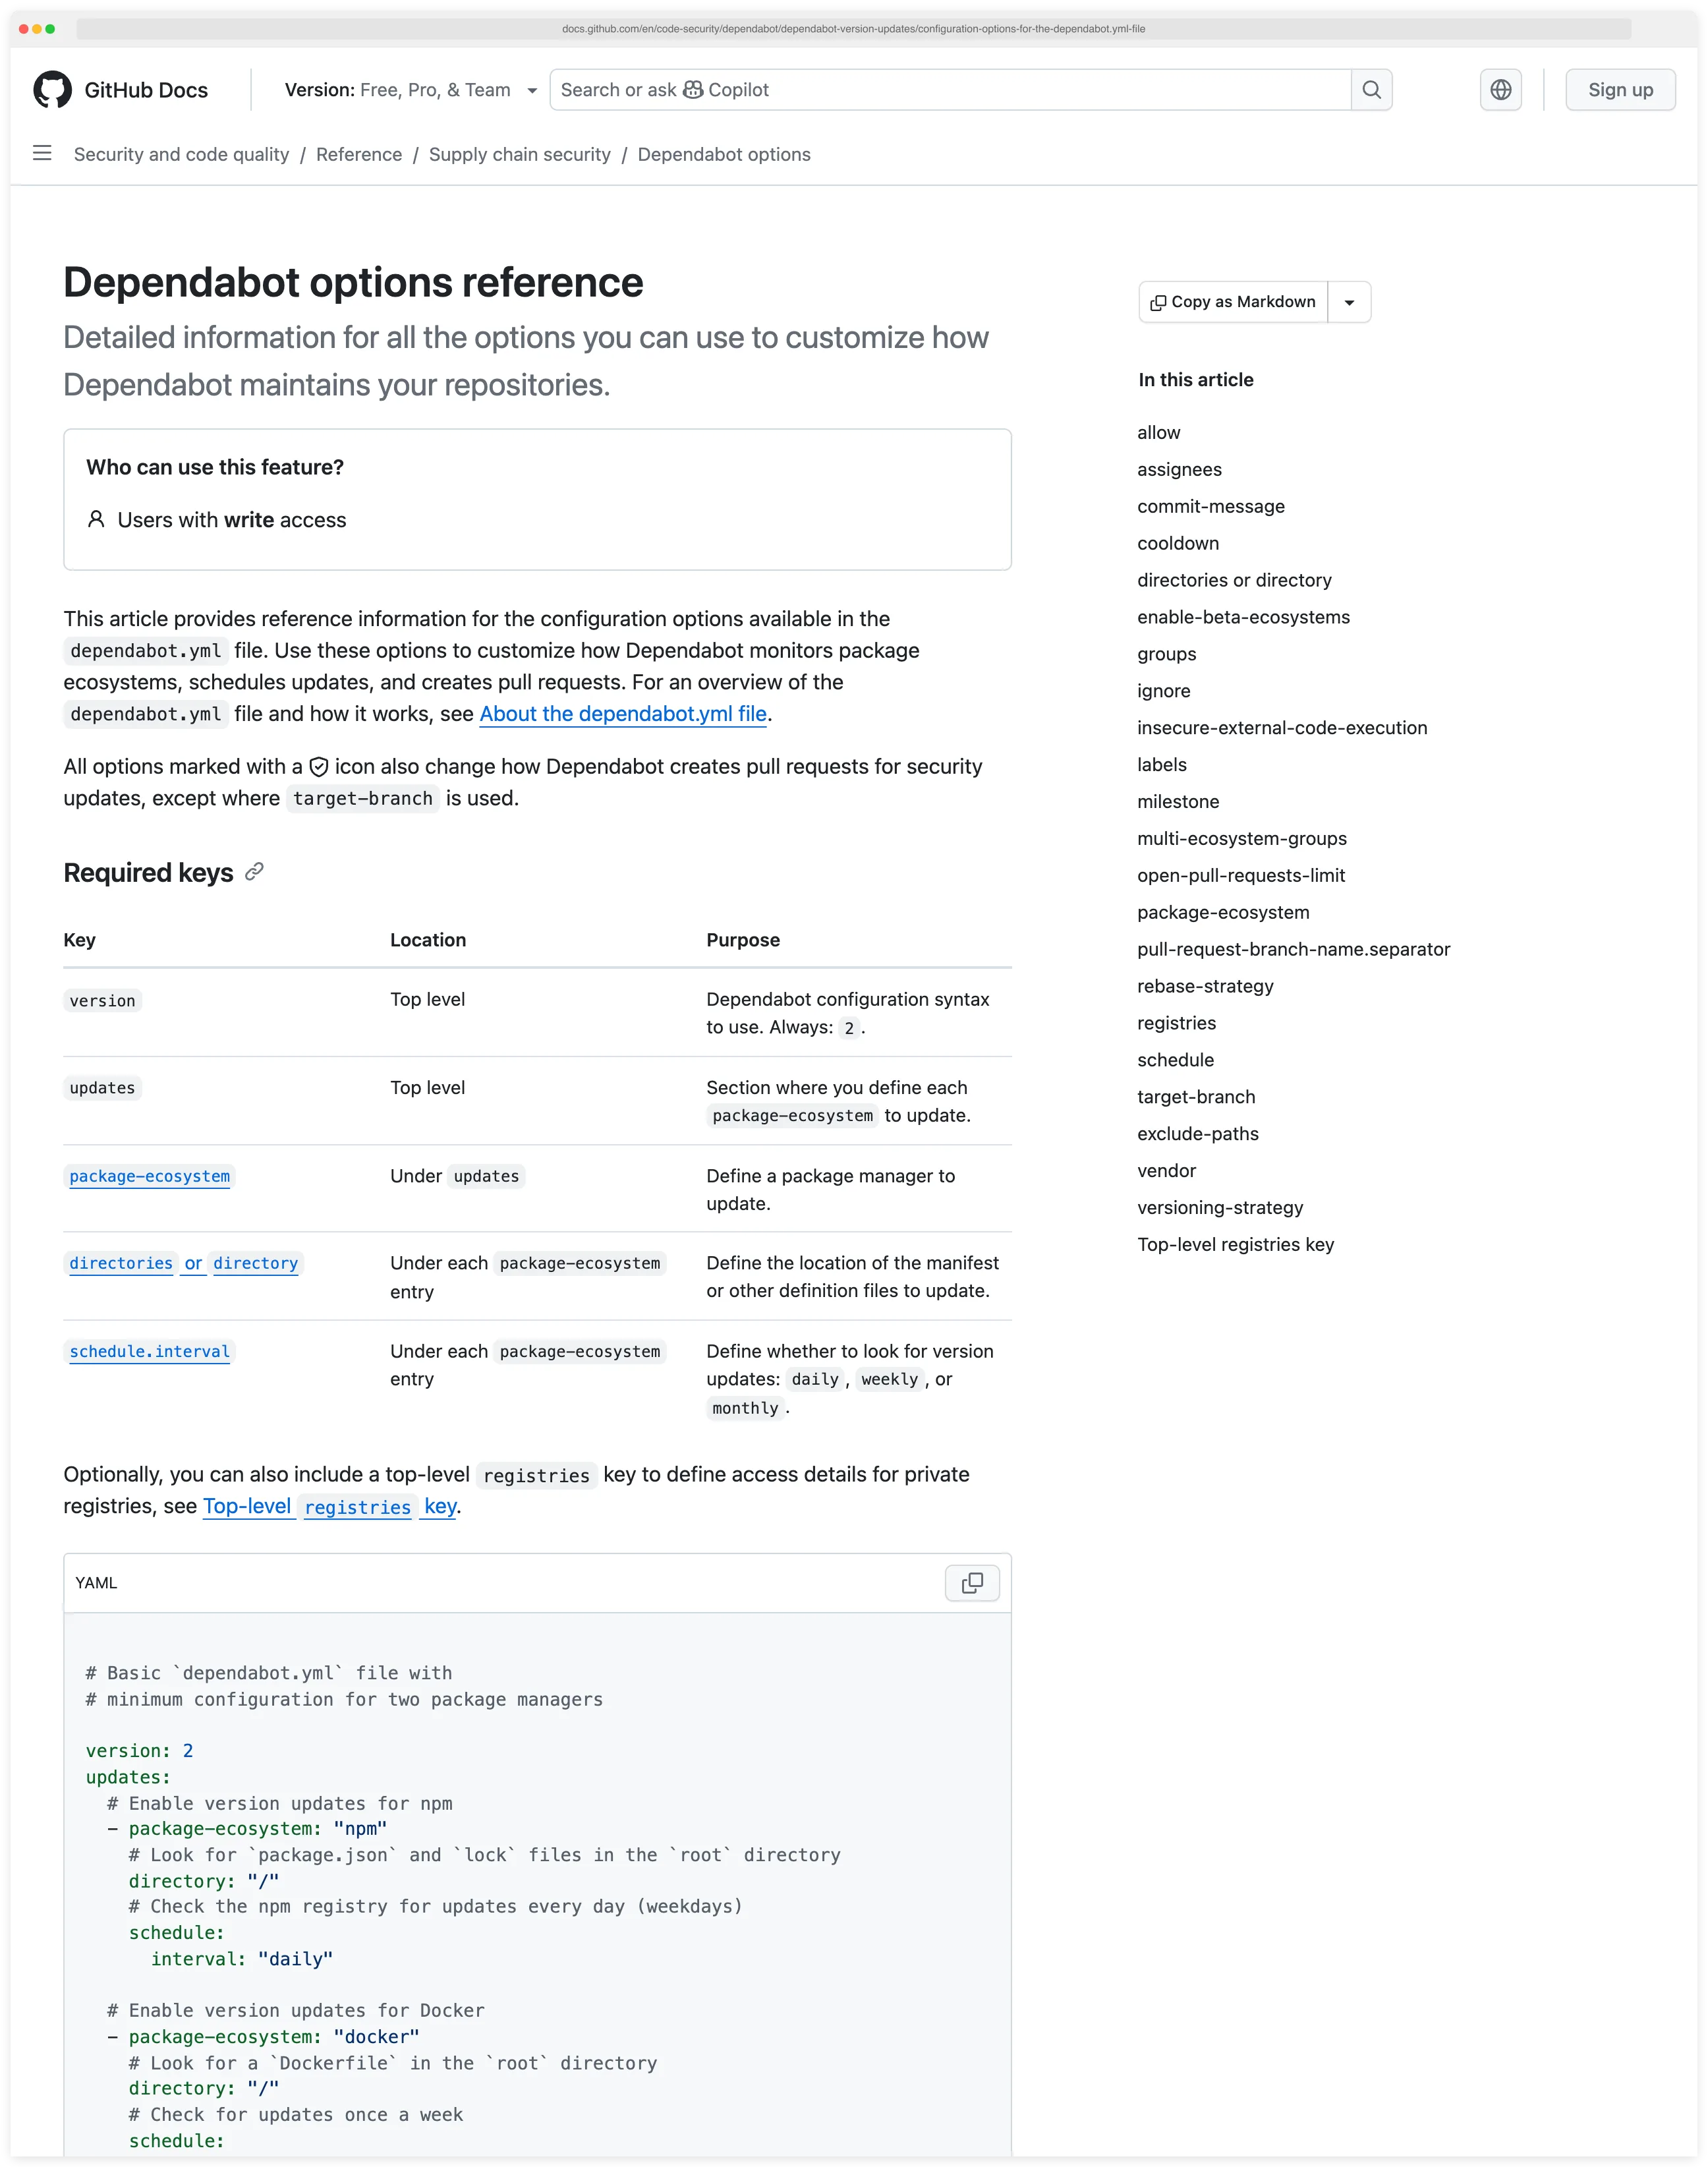Image resolution: width=1708 pixels, height=2167 pixels.
Task: Click Copy as Markdown button
Action: tap(1233, 302)
